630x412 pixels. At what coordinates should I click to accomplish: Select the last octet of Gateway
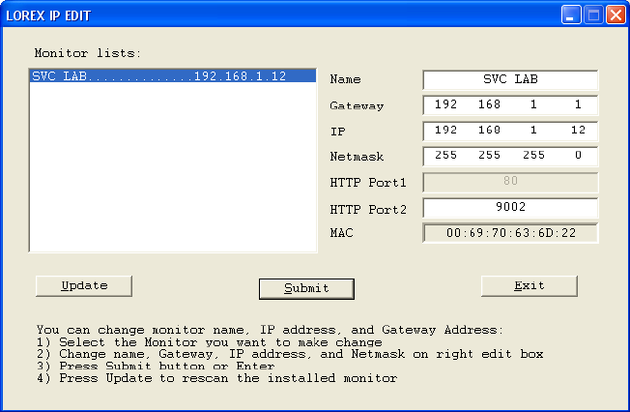[x=577, y=104]
